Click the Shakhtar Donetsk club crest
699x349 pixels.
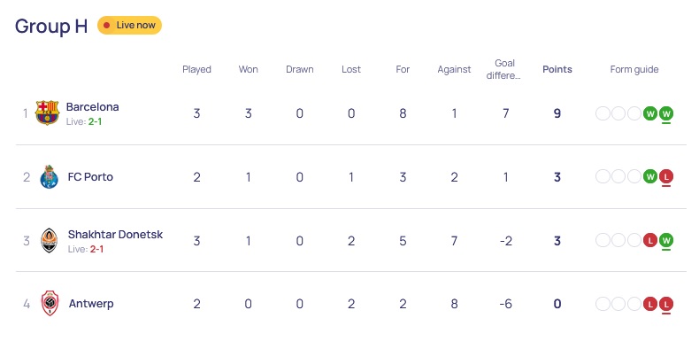click(x=49, y=241)
